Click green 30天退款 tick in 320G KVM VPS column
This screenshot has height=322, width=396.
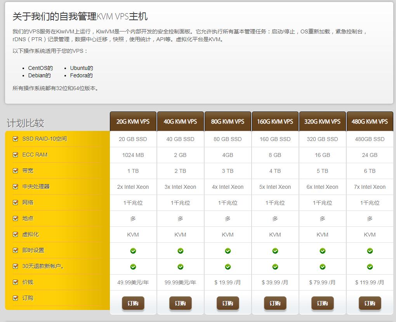(323, 266)
